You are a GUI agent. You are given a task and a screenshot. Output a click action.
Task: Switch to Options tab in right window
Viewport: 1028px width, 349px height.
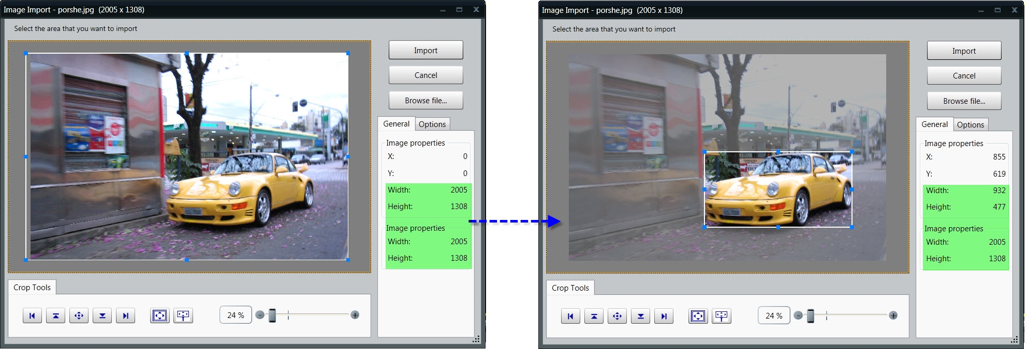(971, 125)
